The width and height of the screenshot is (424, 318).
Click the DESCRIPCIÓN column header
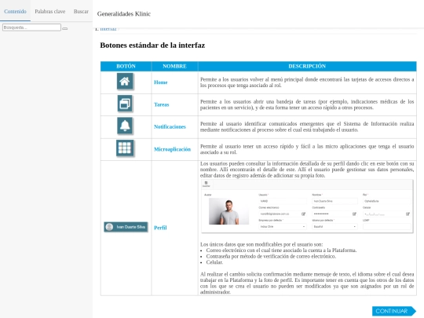click(307, 66)
